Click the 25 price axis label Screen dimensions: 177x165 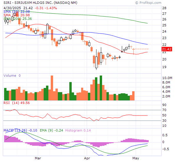pos(164,25)
